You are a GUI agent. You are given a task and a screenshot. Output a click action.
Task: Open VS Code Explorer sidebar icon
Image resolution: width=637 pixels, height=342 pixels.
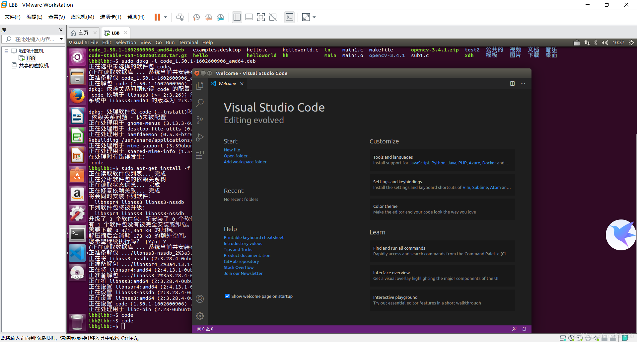tap(200, 86)
